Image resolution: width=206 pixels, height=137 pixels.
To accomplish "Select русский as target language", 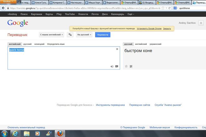I will (x=128, y=44).
